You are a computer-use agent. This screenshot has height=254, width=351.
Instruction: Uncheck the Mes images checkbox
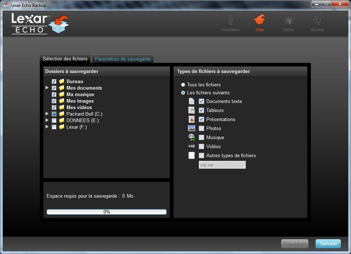click(54, 101)
